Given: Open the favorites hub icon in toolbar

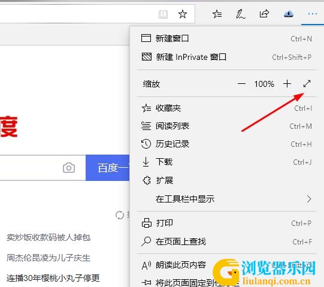Looking at the screenshot, I should click(217, 14).
